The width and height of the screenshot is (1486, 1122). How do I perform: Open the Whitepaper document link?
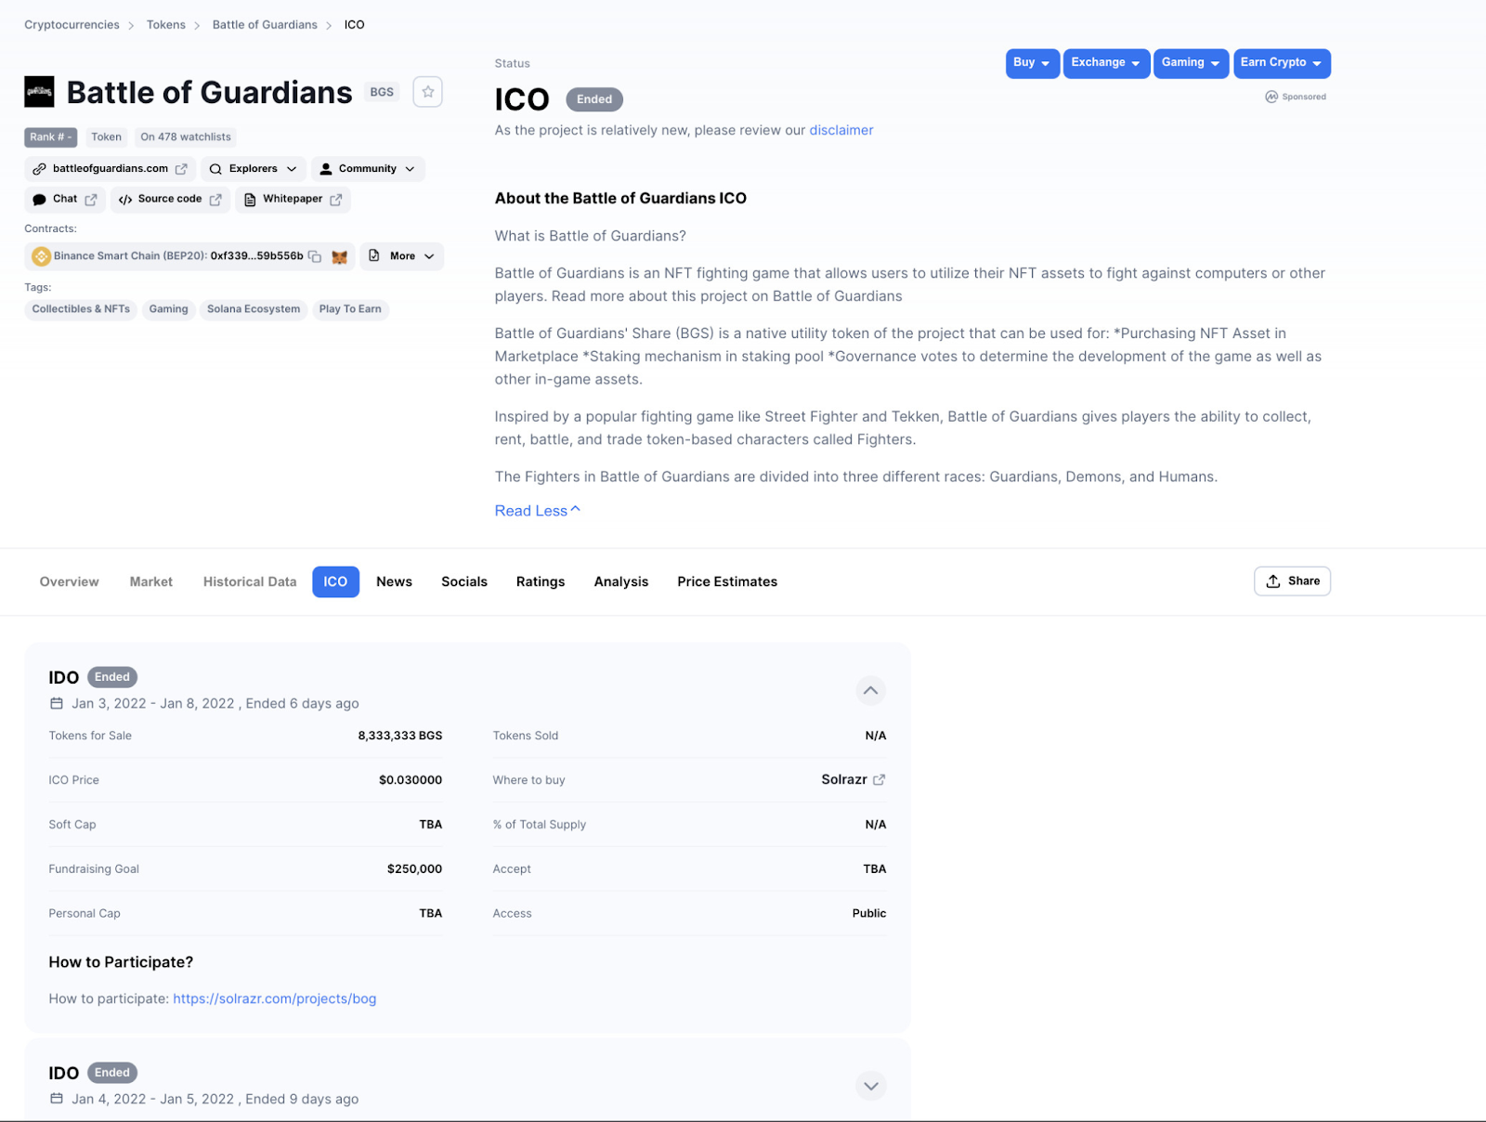[293, 199]
